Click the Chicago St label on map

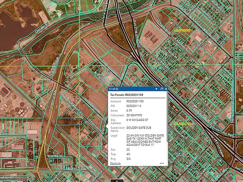42,27
